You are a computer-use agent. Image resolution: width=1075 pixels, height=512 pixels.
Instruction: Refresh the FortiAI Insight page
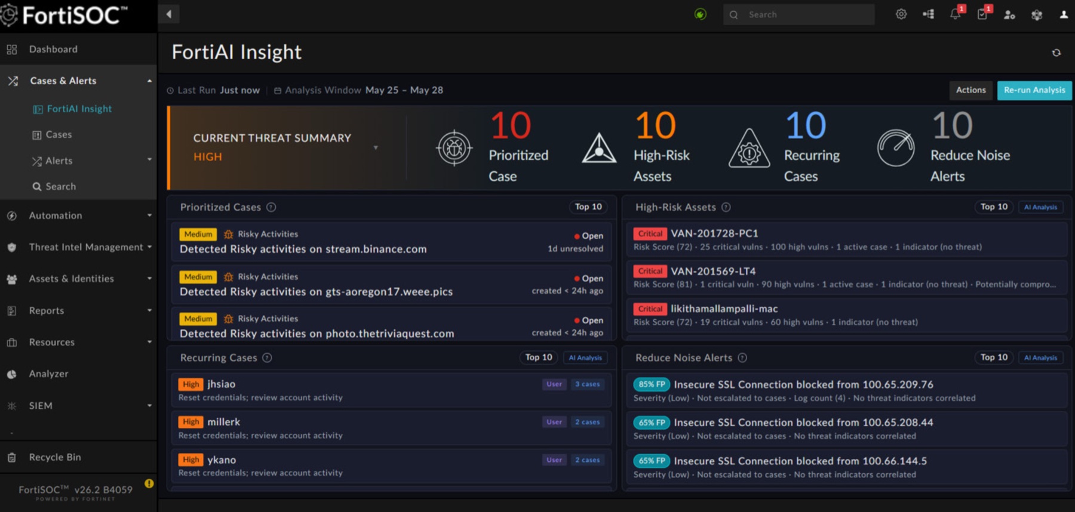click(x=1056, y=53)
